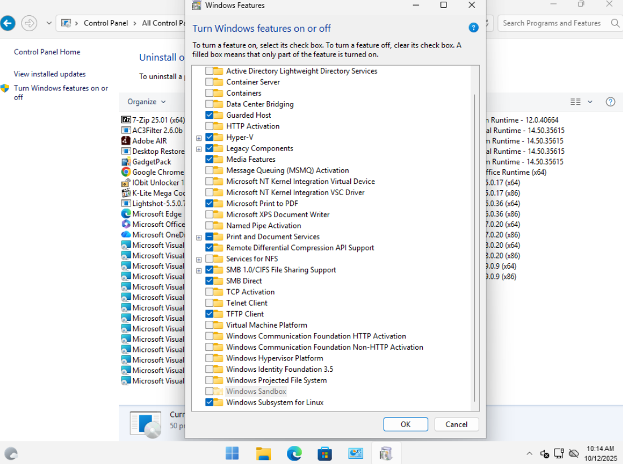Select the Data Center Bridging row
This screenshot has width=623, height=464.
click(260, 104)
